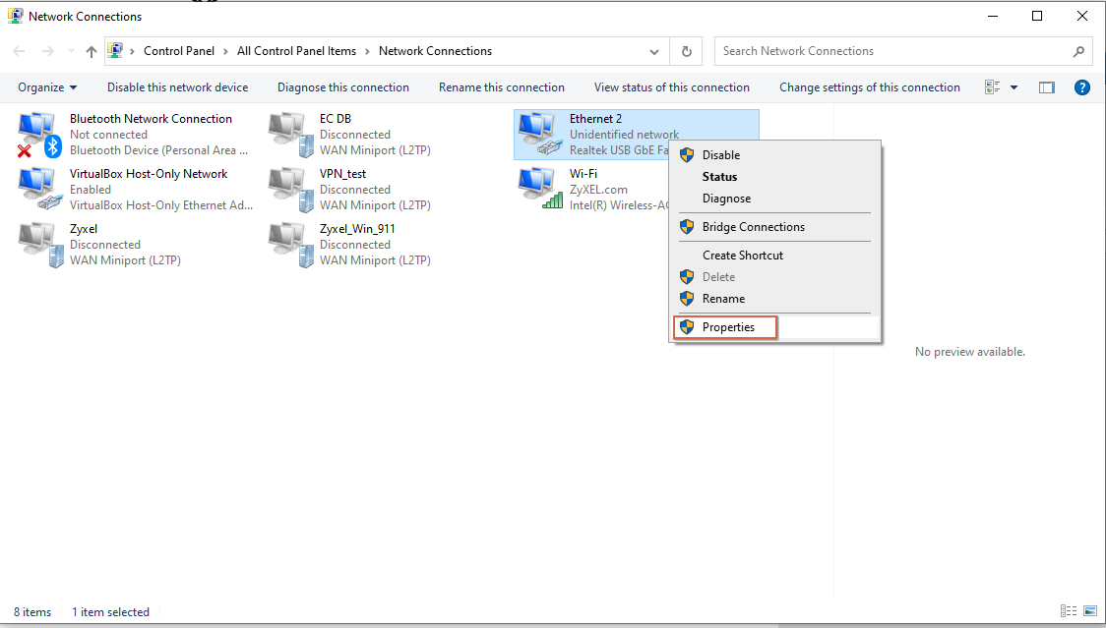Choose Disable from the context menu

click(x=774, y=155)
